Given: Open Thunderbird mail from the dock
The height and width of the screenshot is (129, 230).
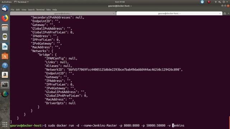Looking at the screenshot, I should [x=5, y=9].
